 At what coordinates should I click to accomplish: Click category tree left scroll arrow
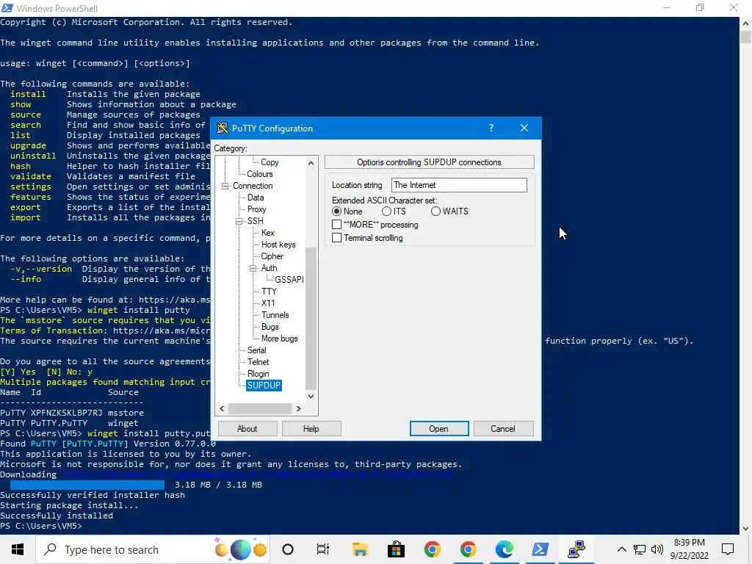point(222,408)
